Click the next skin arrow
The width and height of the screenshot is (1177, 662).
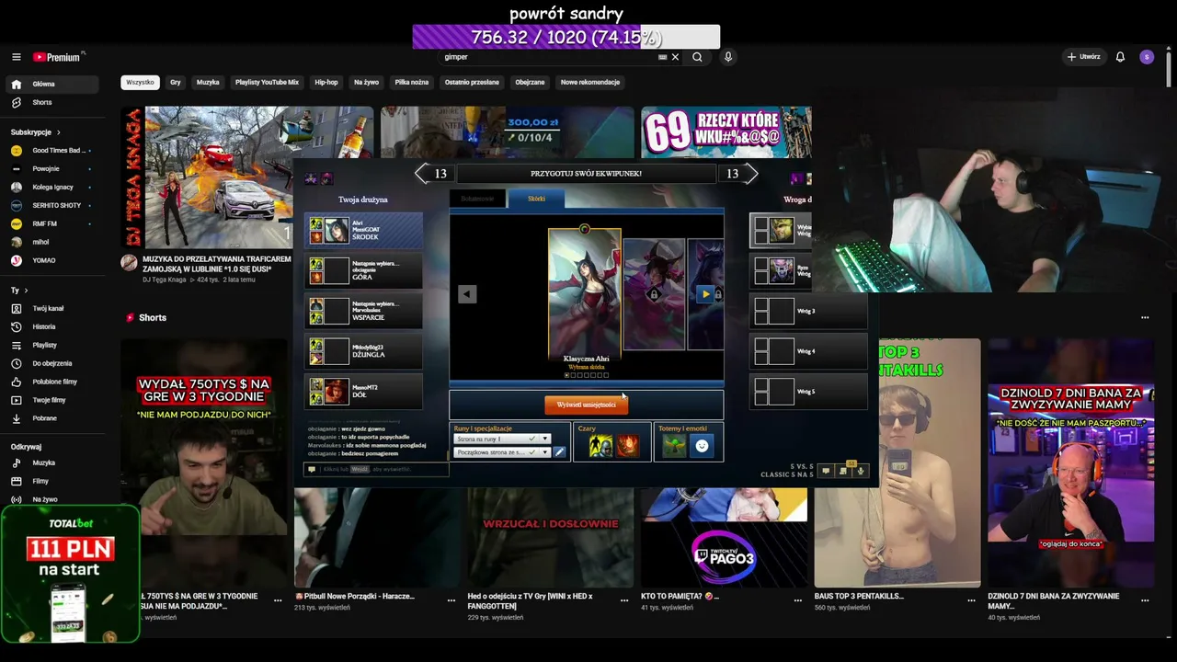coord(705,294)
